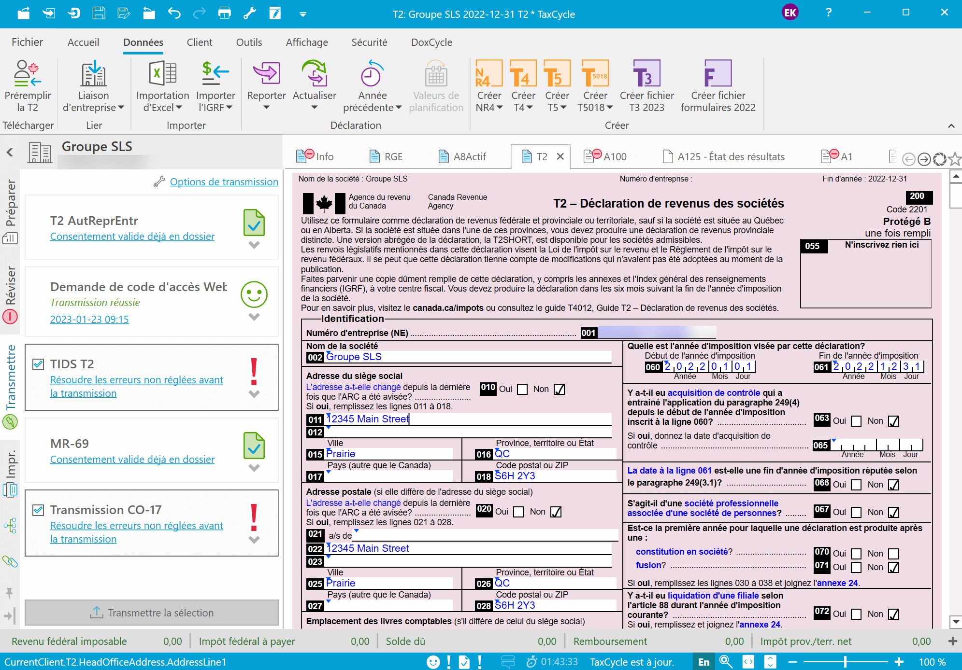Click the Reporter ribbon icon
962x670 pixels.
click(266, 73)
